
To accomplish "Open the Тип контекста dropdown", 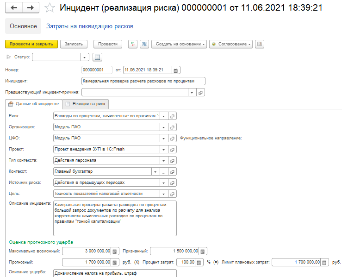I will click(x=163, y=160).
